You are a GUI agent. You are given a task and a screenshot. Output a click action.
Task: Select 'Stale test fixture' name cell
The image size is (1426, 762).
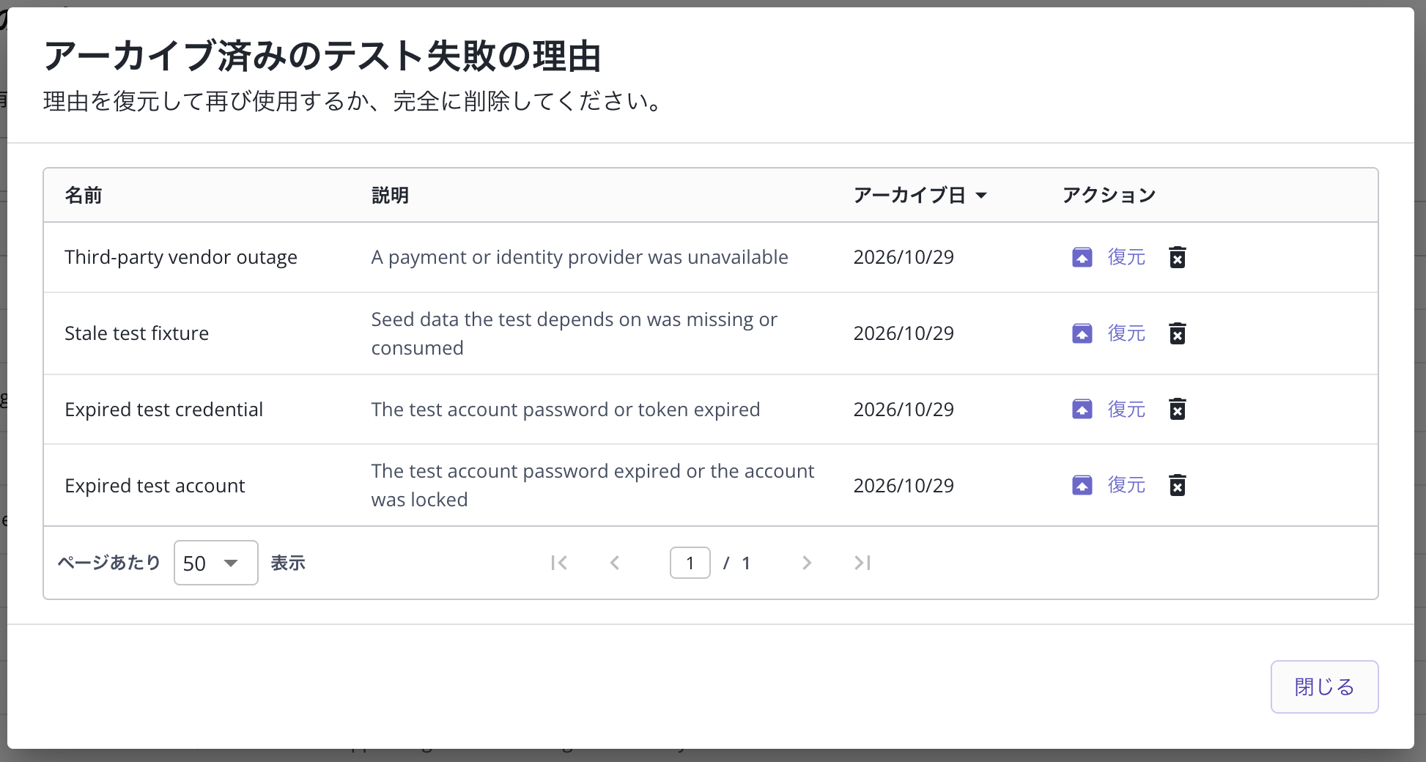click(x=137, y=333)
